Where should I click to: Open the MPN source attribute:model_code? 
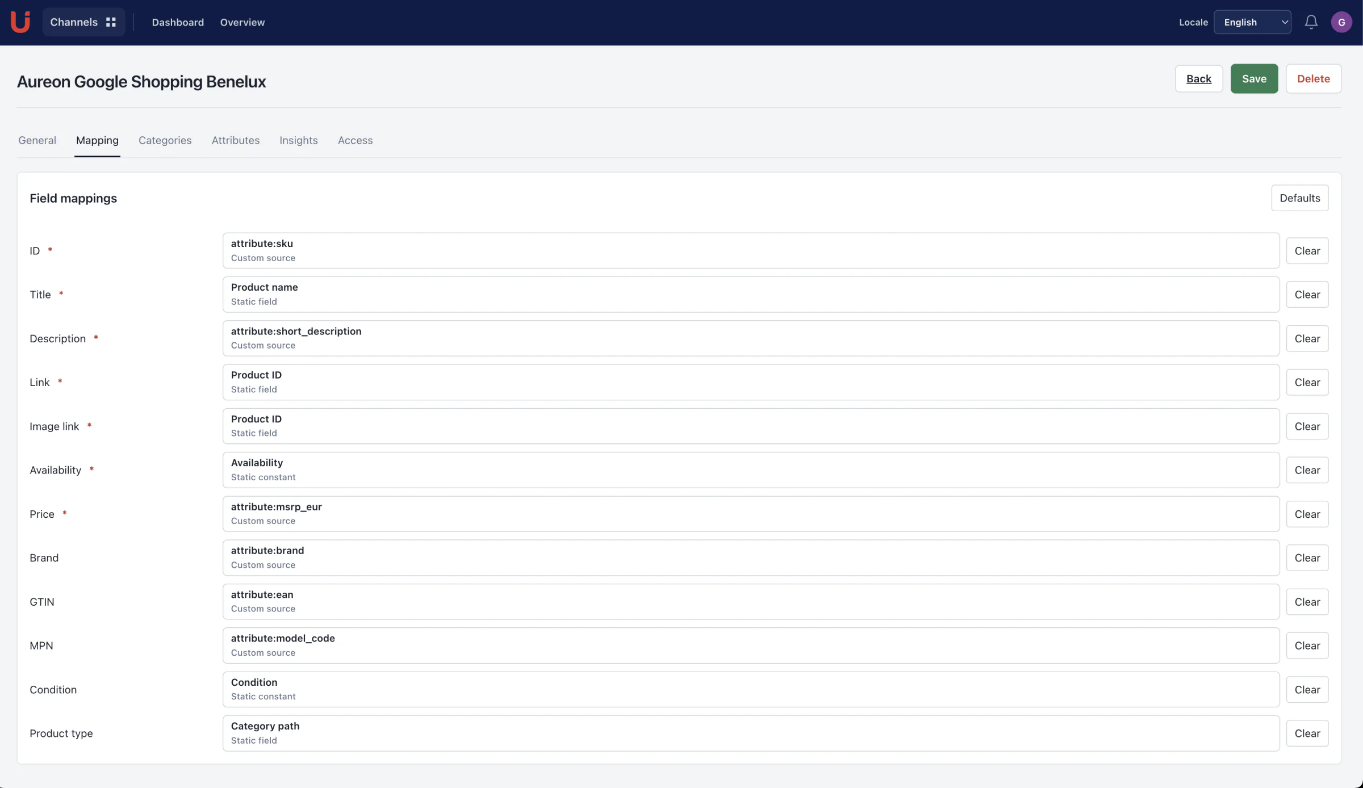[x=751, y=646]
